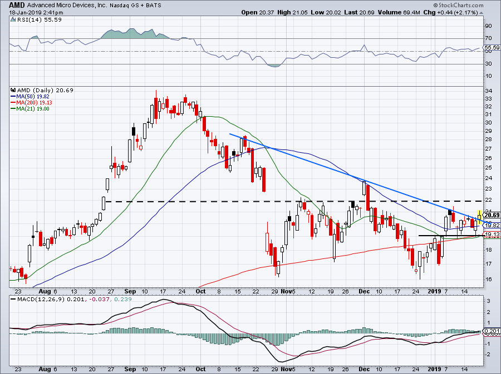
Task: Click the 16 price label on the price axis
Action: tap(488, 279)
